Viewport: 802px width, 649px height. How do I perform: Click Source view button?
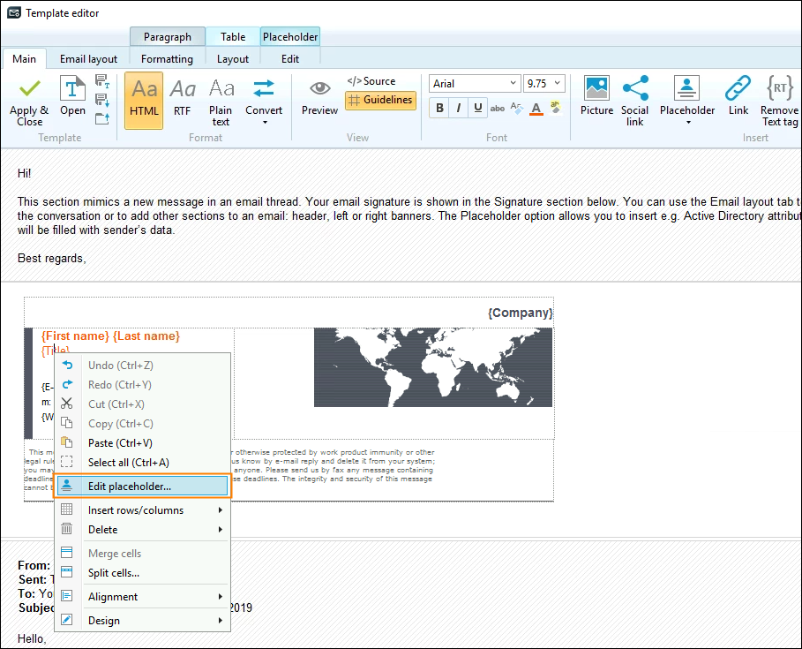[371, 81]
